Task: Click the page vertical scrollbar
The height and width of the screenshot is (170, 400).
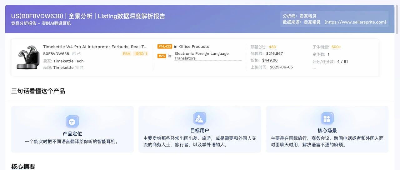Action: 397,19
